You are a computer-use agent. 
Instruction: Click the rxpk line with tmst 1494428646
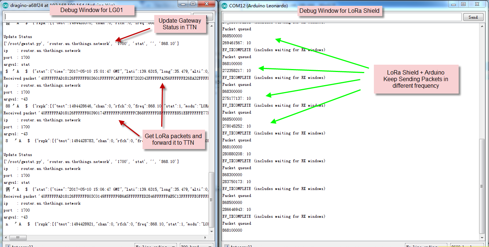pos(106,106)
